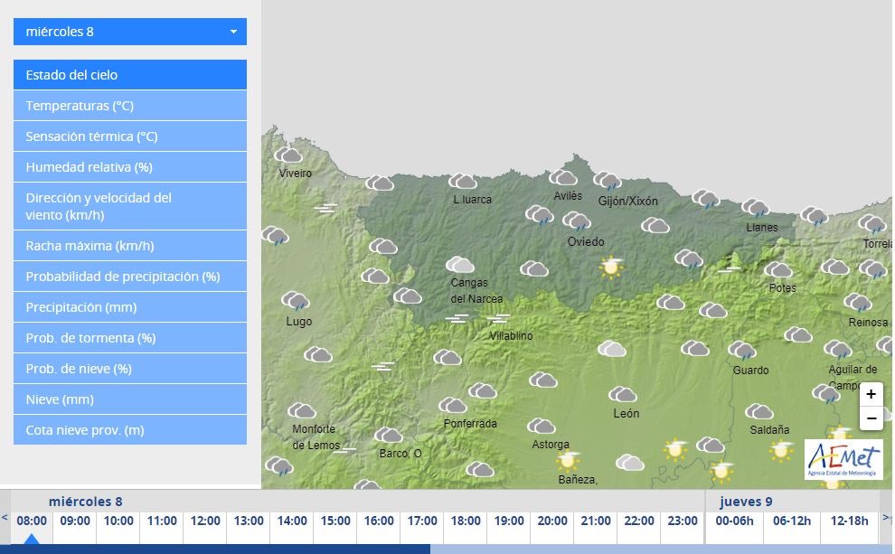Select Sensación térmica (°C) layer

(130, 136)
